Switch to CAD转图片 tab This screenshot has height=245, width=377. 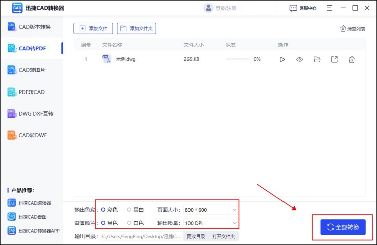[x=32, y=70]
